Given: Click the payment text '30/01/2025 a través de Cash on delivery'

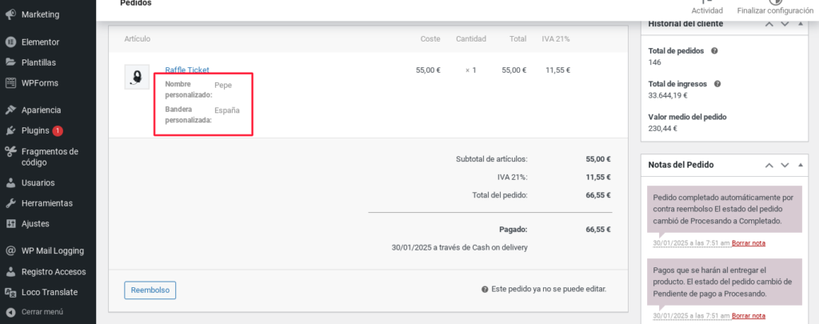Looking at the screenshot, I should 460,247.
